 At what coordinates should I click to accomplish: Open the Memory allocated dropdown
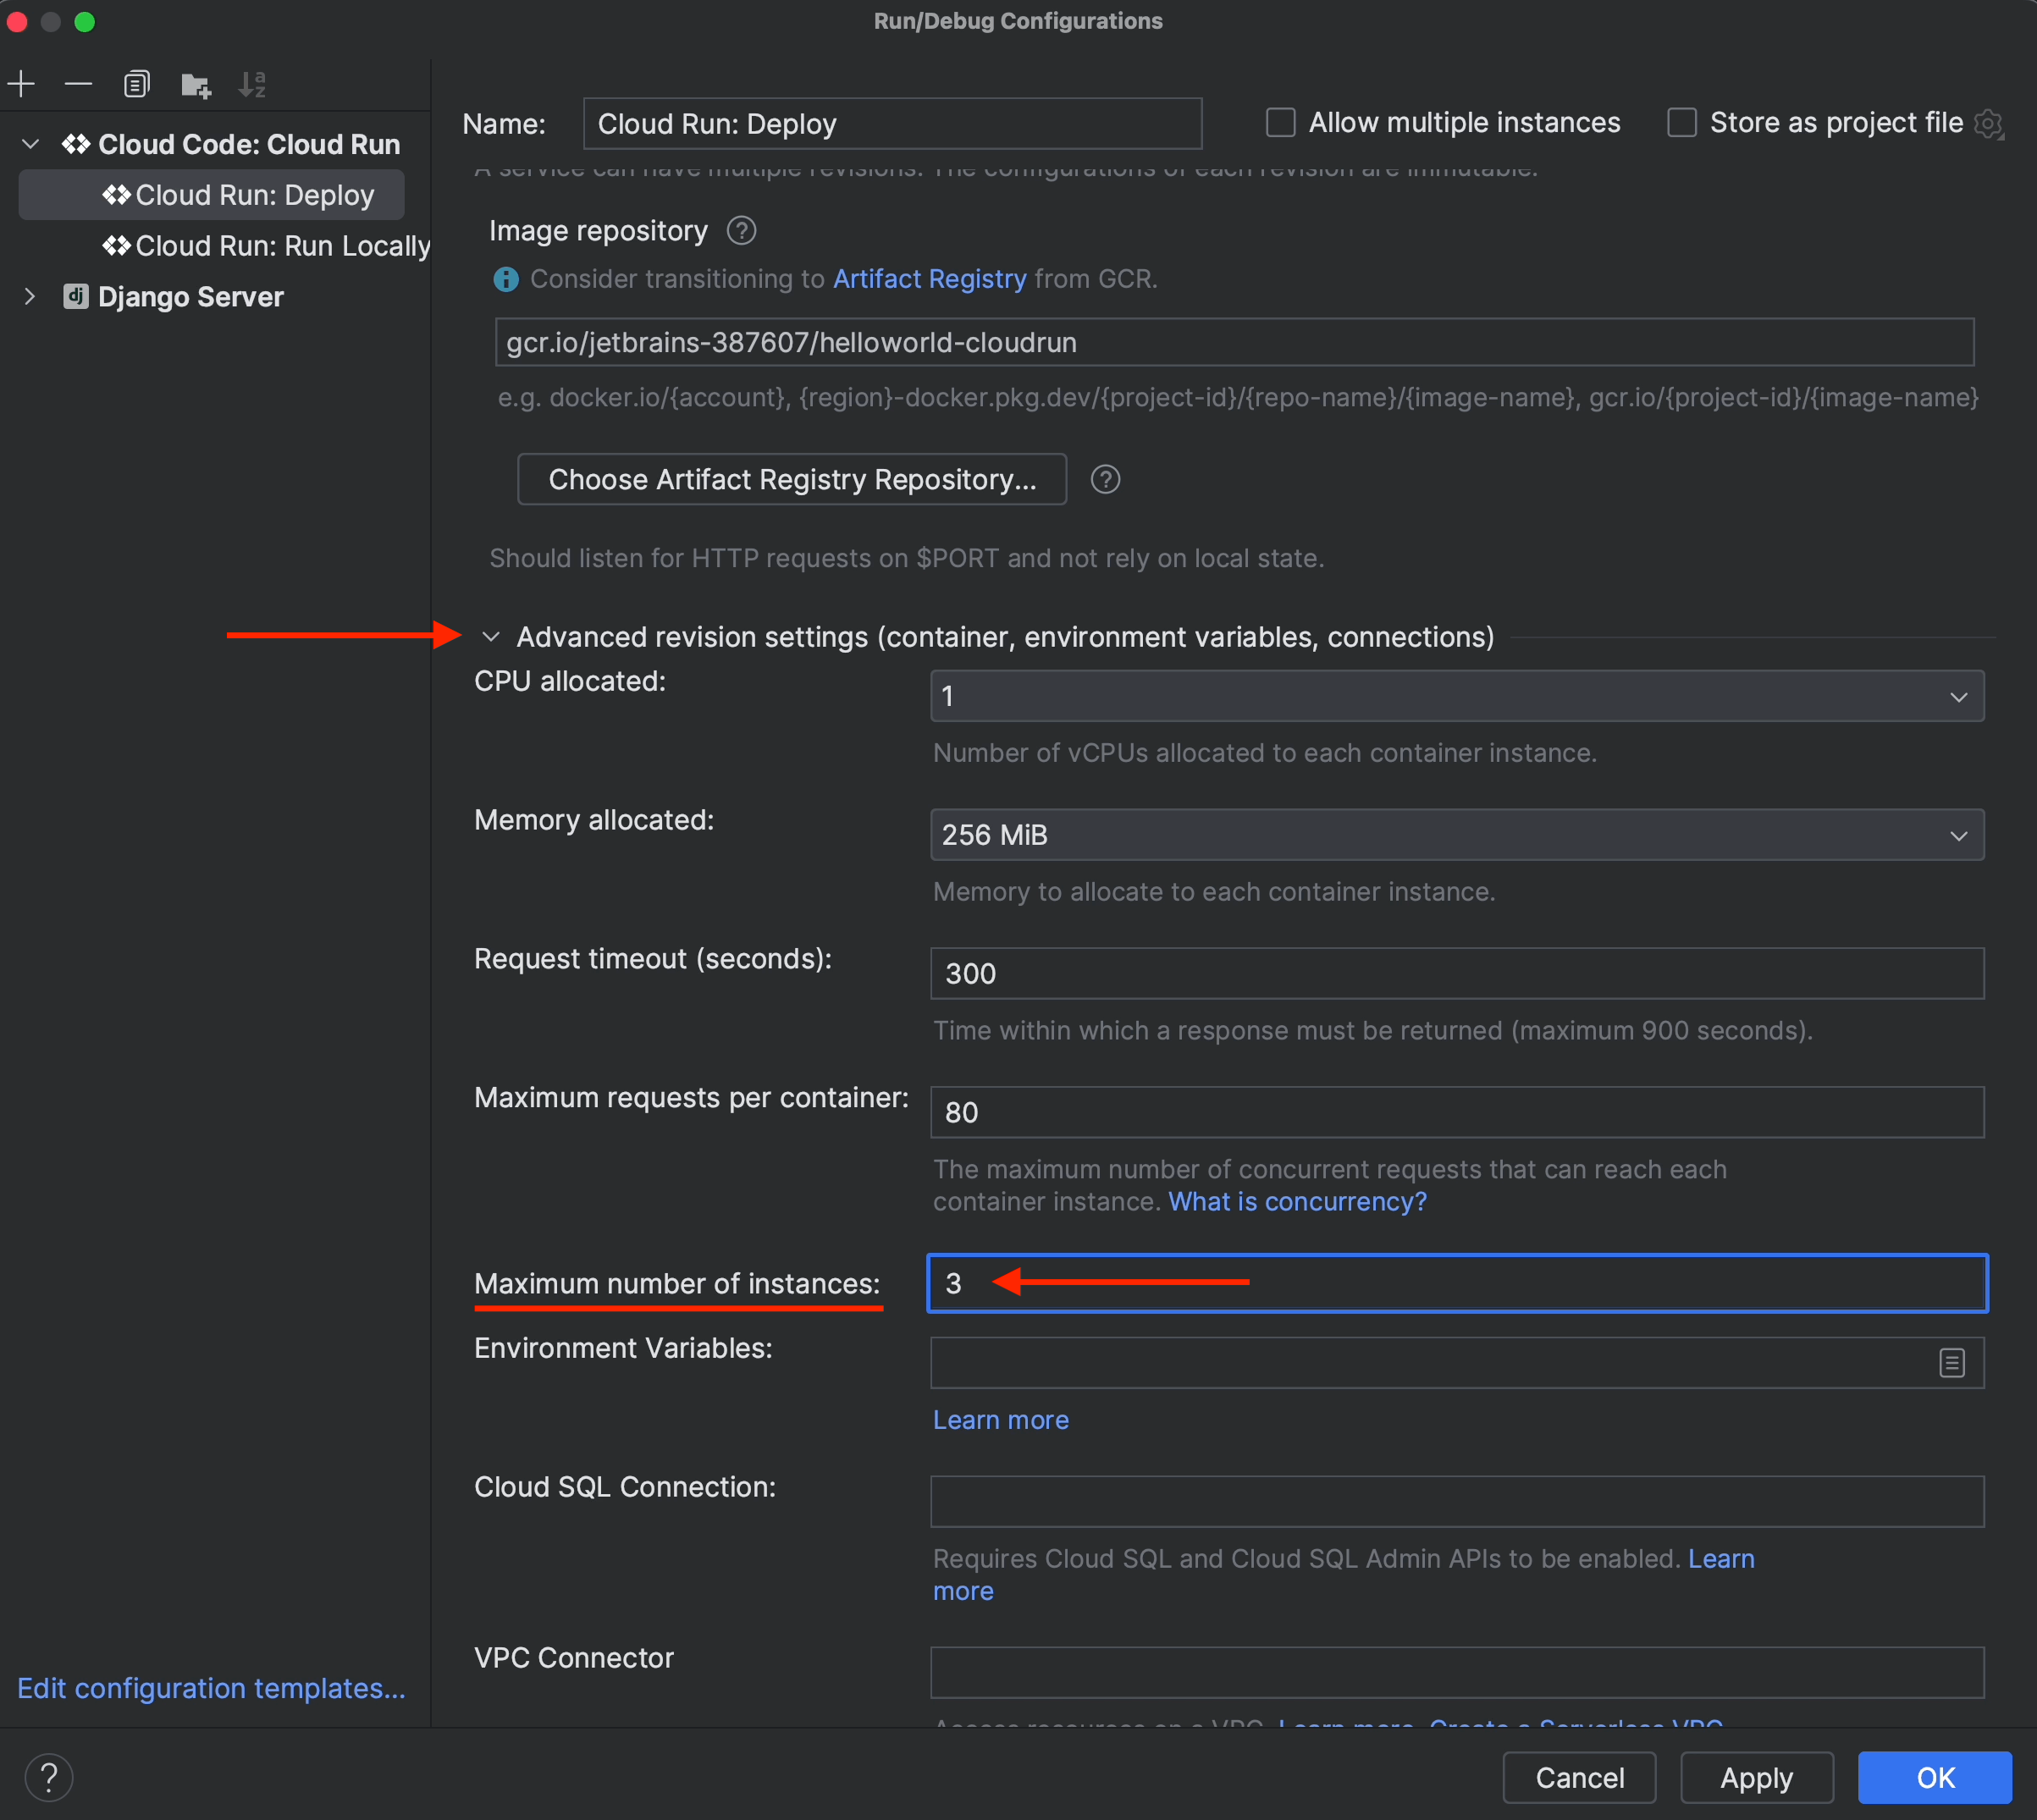tap(1456, 835)
